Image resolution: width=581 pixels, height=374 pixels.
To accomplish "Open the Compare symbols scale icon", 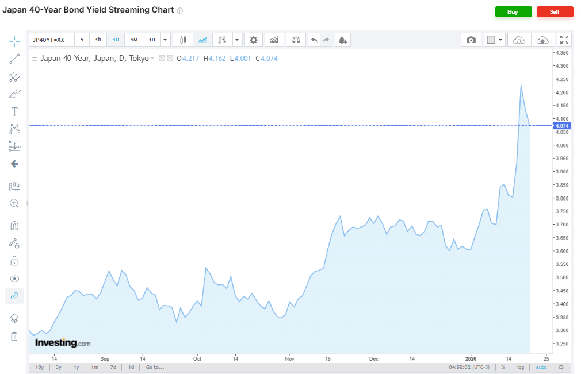I will [x=296, y=40].
